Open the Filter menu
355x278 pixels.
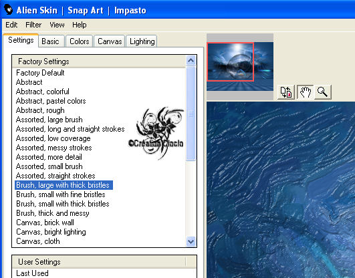pos(33,25)
